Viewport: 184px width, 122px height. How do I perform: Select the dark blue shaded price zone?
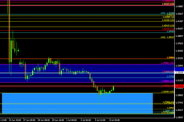(x=87, y=73)
